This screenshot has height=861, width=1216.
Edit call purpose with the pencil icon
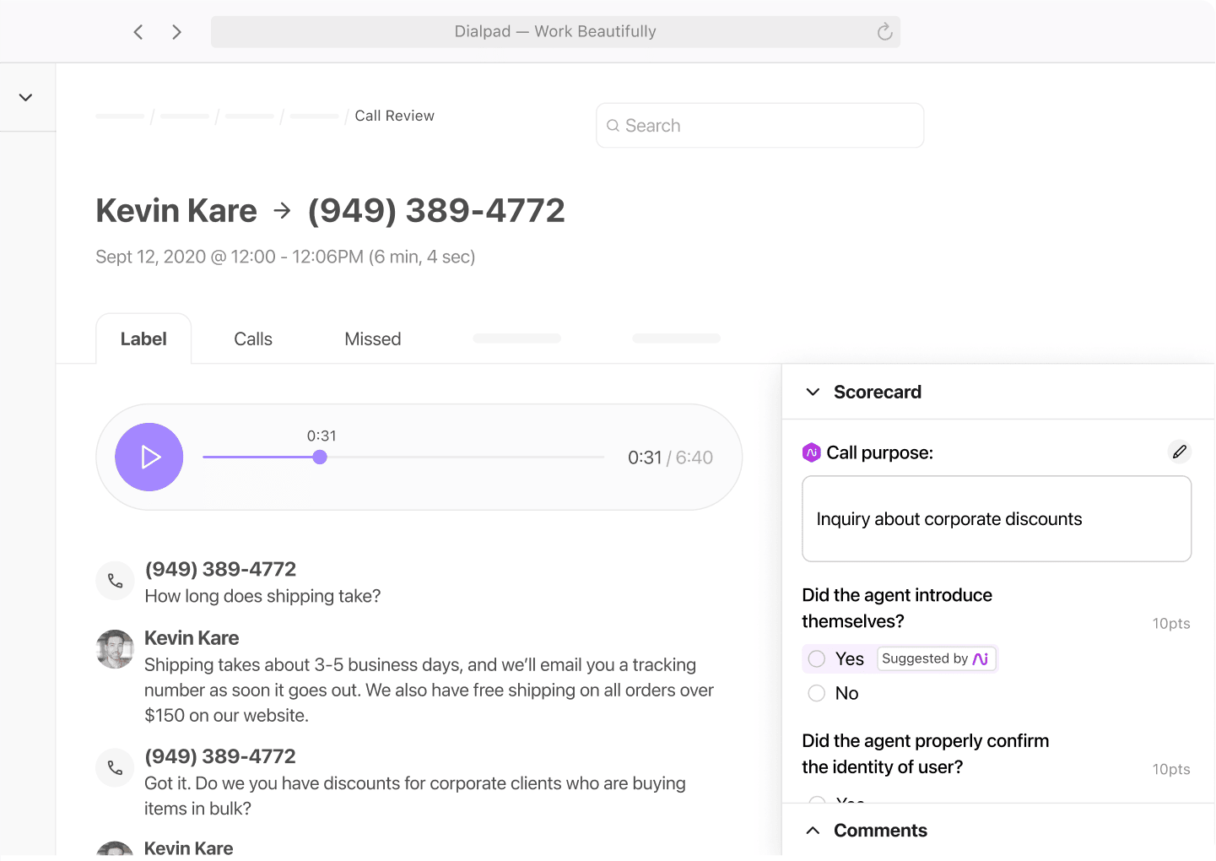(x=1179, y=452)
